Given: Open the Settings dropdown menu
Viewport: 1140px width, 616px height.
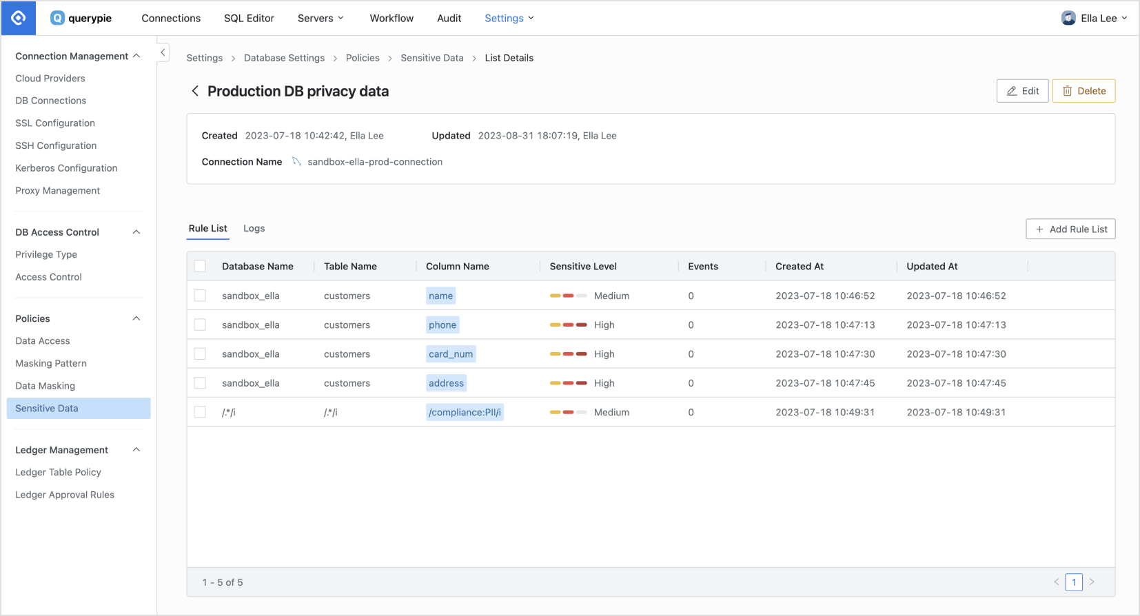Looking at the screenshot, I should [x=509, y=18].
